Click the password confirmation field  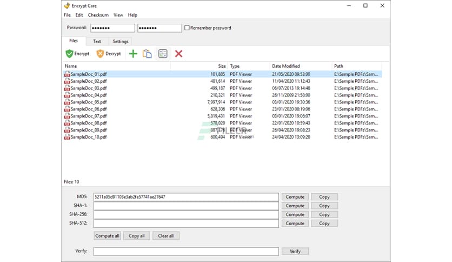(x=159, y=28)
